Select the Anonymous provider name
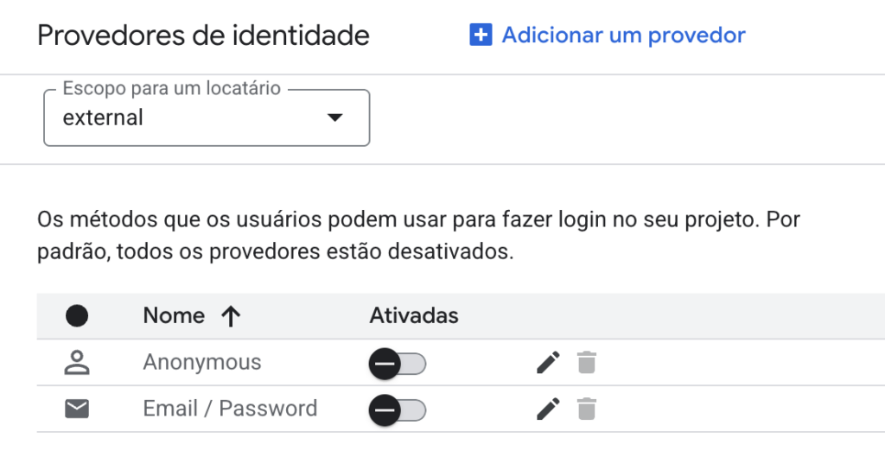The height and width of the screenshot is (476, 885). point(202,363)
